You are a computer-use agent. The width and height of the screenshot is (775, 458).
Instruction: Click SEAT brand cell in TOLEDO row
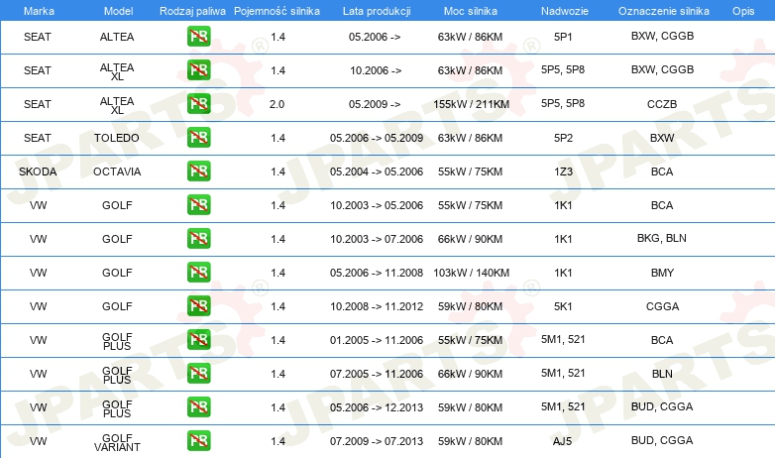(x=38, y=138)
